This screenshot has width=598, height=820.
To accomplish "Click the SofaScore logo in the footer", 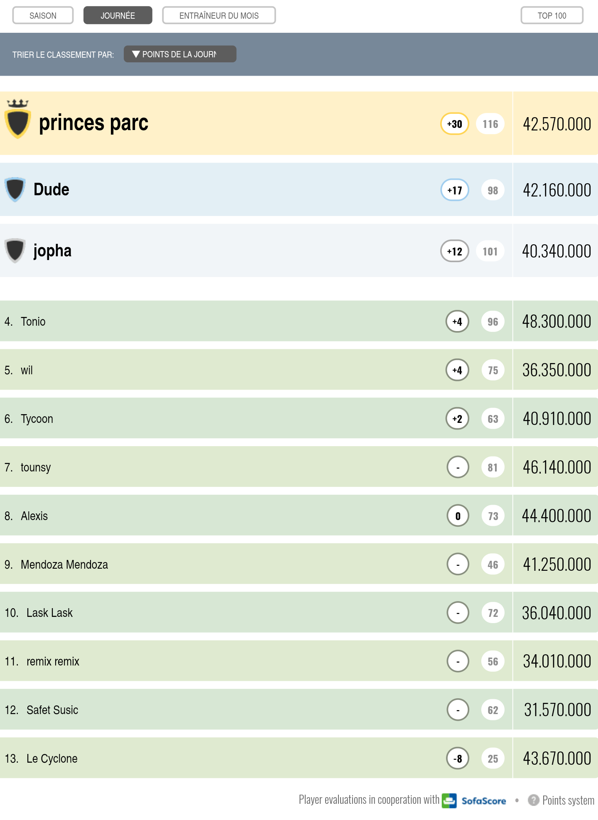I will point(474,800).
